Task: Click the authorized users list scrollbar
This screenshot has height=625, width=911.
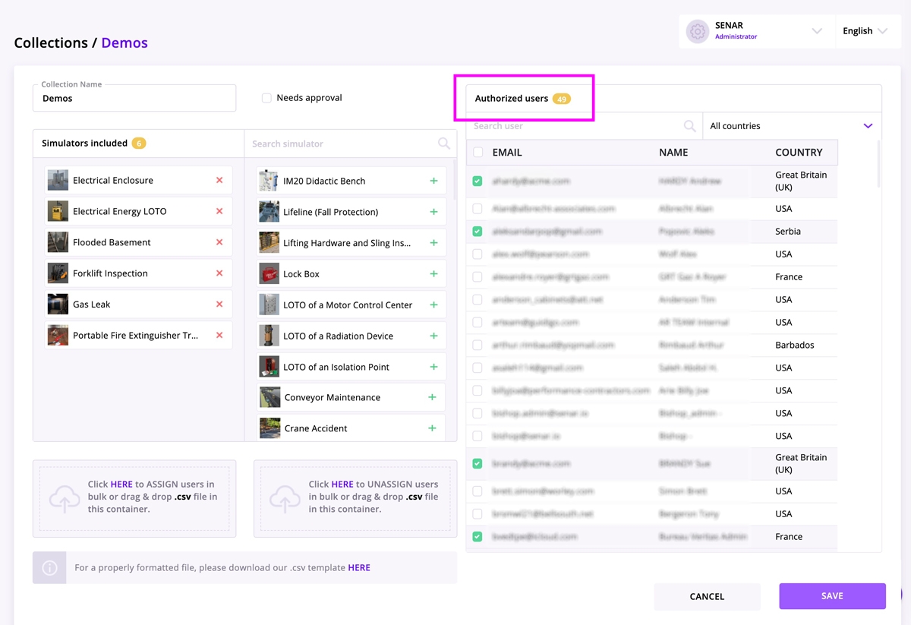Action: click(x=878, y=165)
